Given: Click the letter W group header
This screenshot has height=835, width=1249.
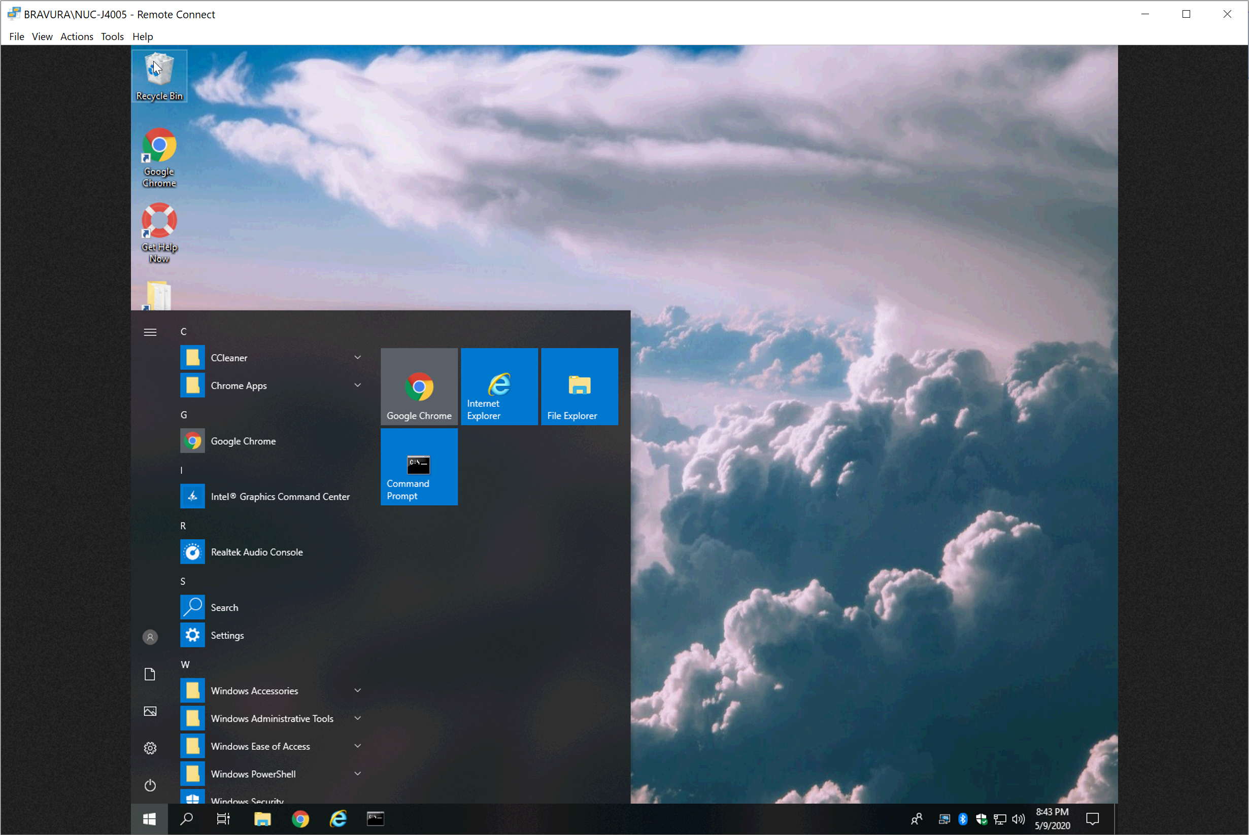Looking at the screenshot, I should click(x=185, y=665).
